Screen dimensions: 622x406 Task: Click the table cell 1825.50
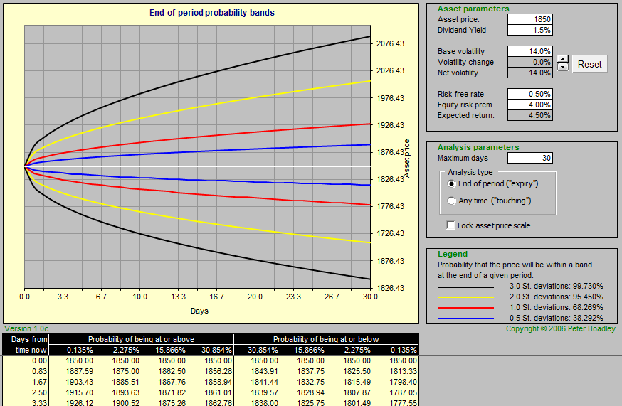click(x=357, y=371)
